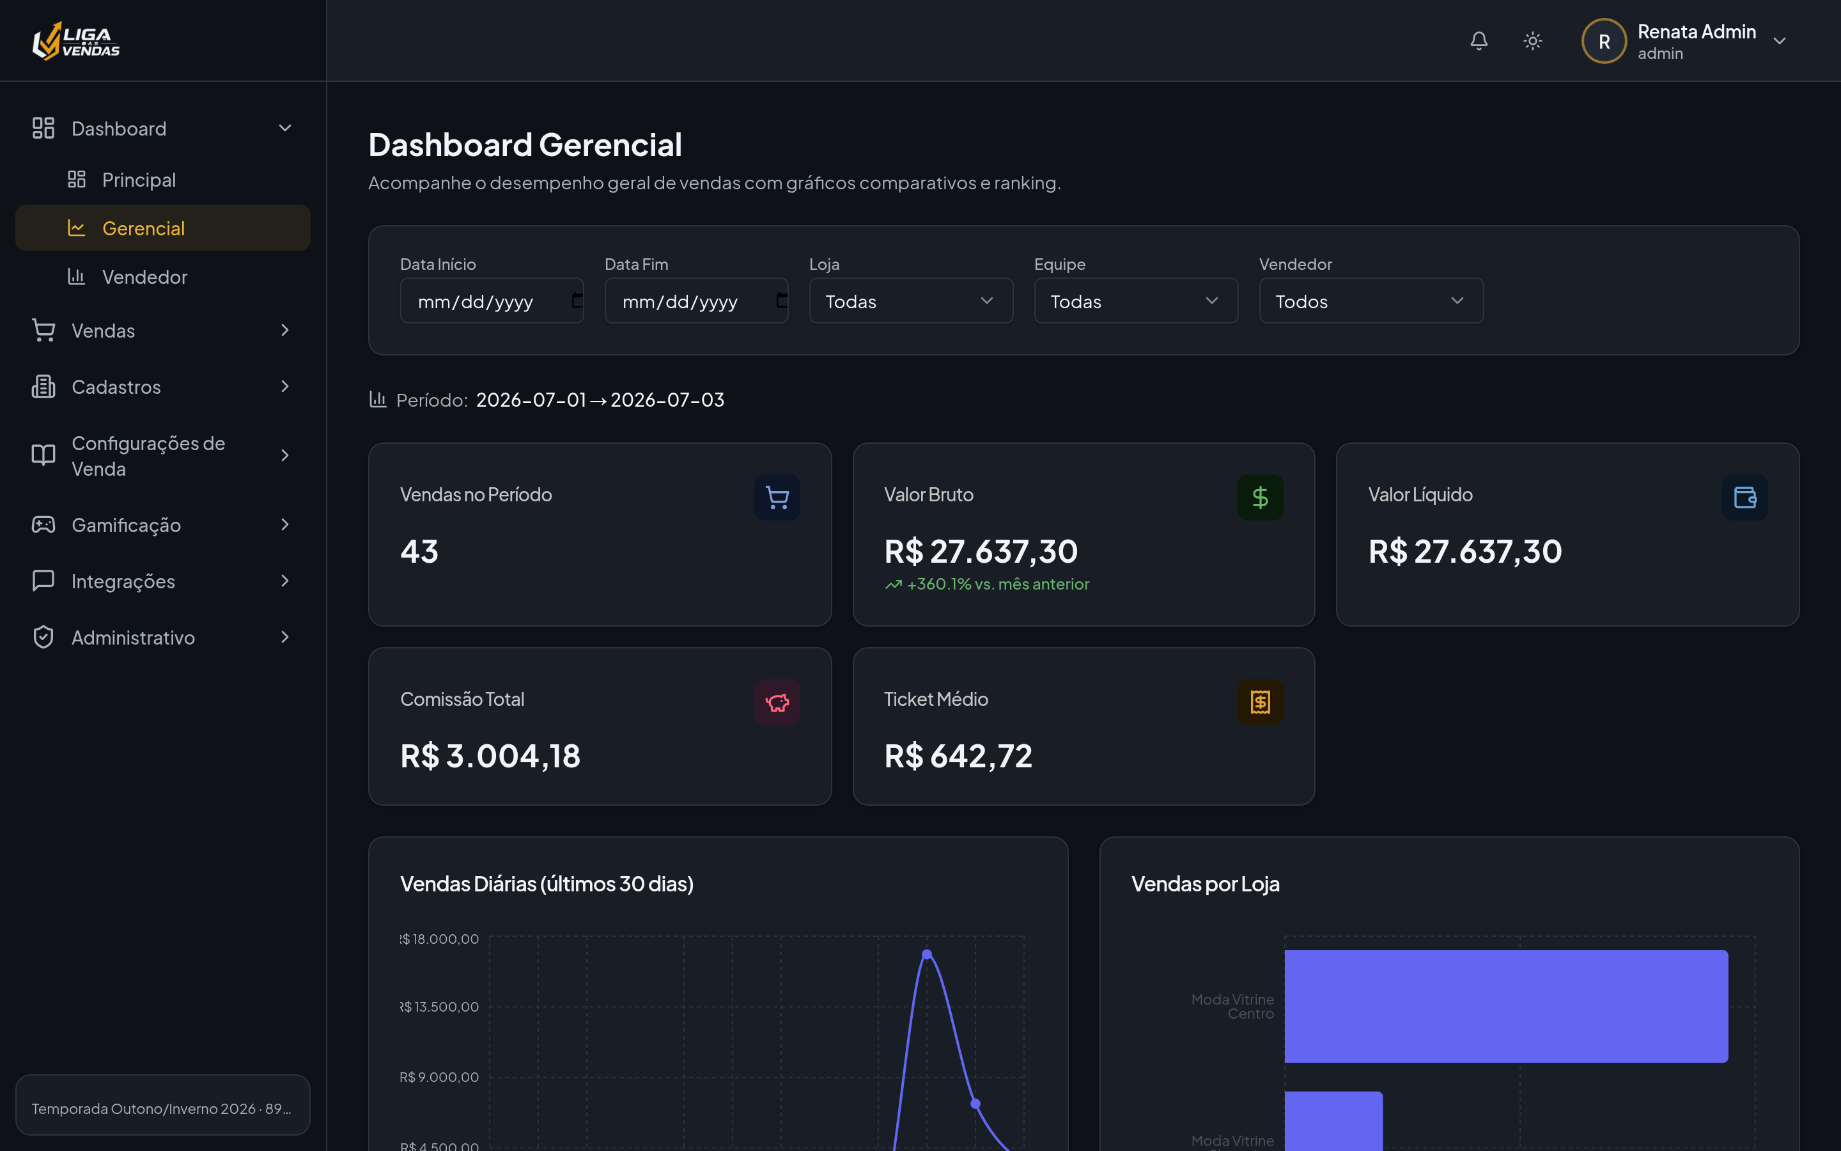Expand the Configurações de Venda chevron
1841x1151 pixels.
tap(285, 455)
